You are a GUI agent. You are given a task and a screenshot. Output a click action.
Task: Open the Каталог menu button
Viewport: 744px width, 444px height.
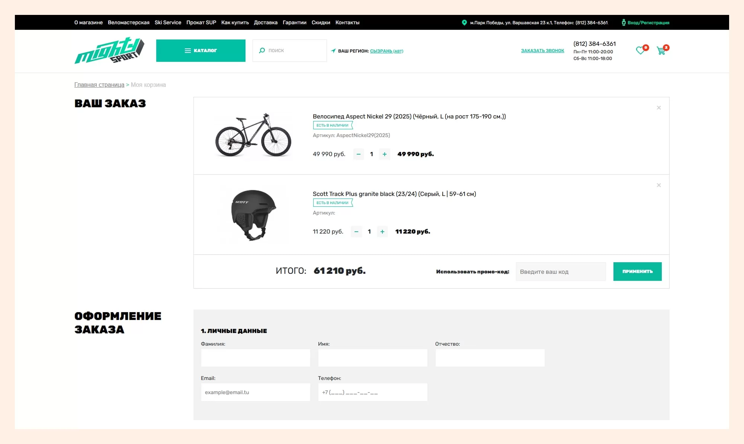[x=201, y=51]
